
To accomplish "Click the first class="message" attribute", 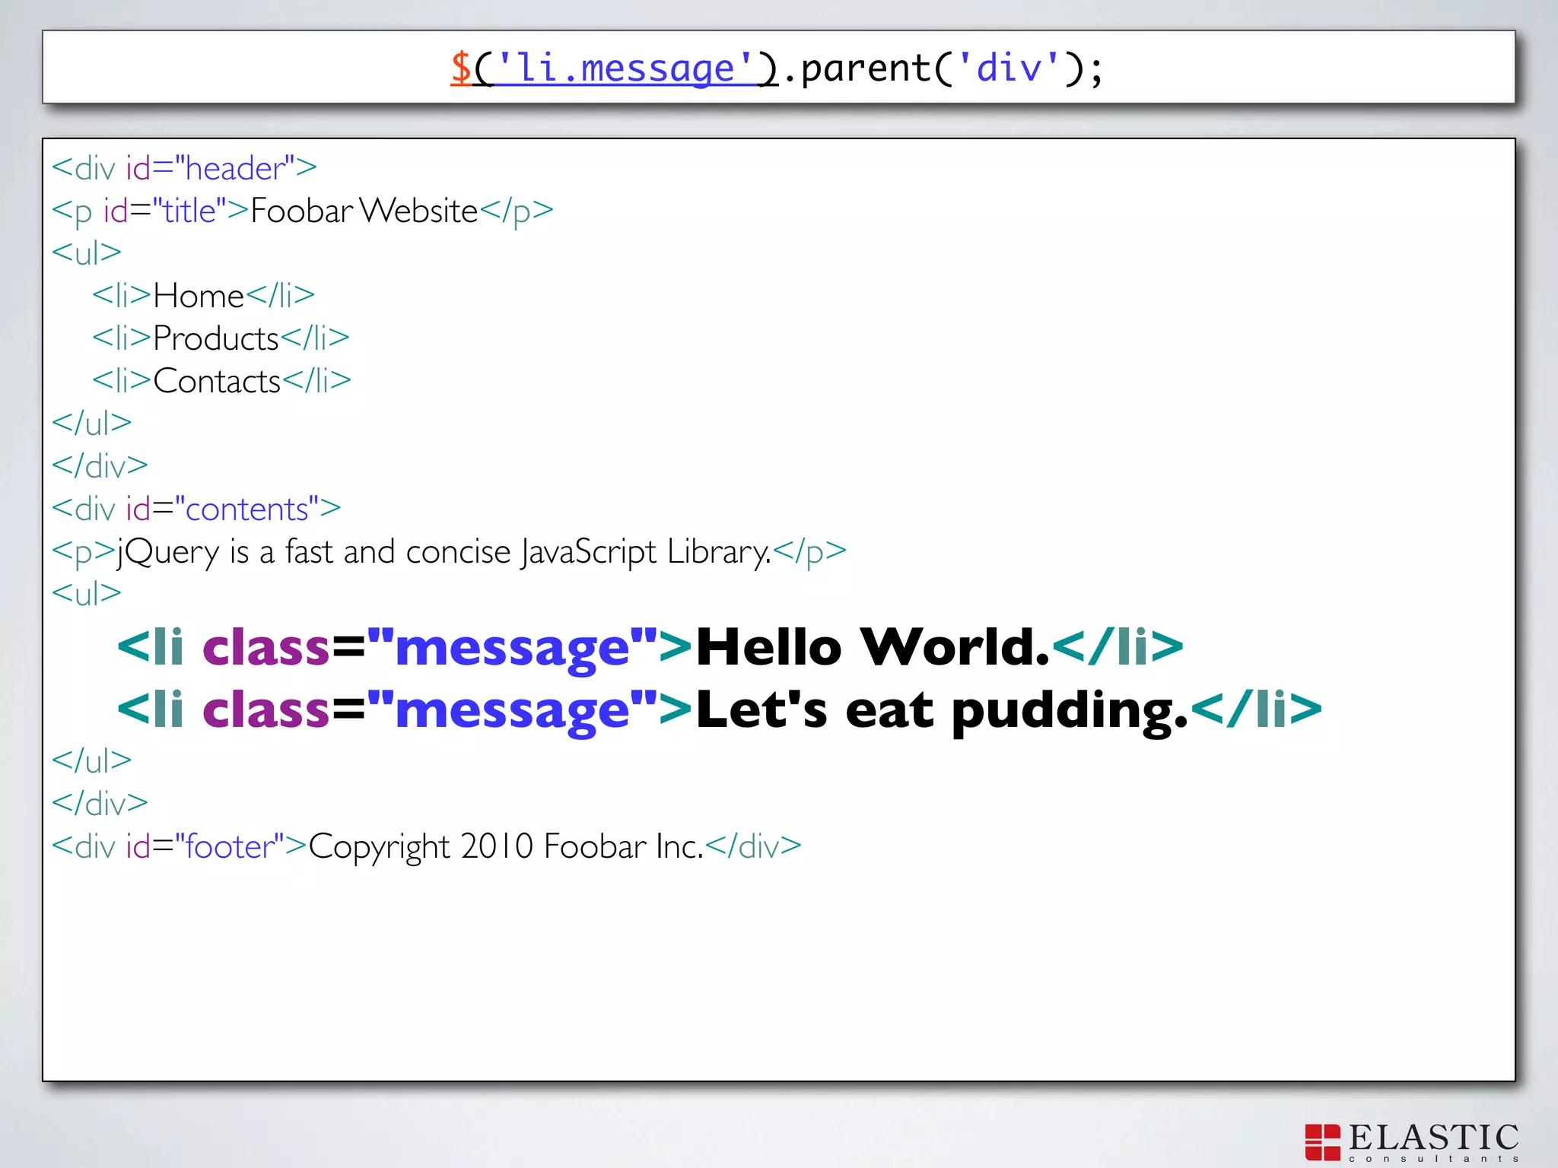I will [x=429, y=647].
